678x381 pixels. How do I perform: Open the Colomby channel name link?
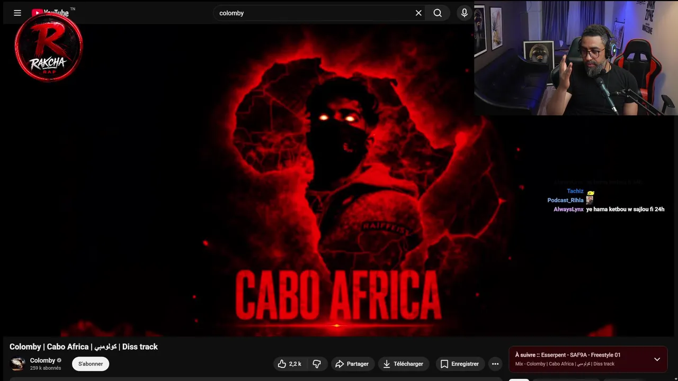pos(42,360)
